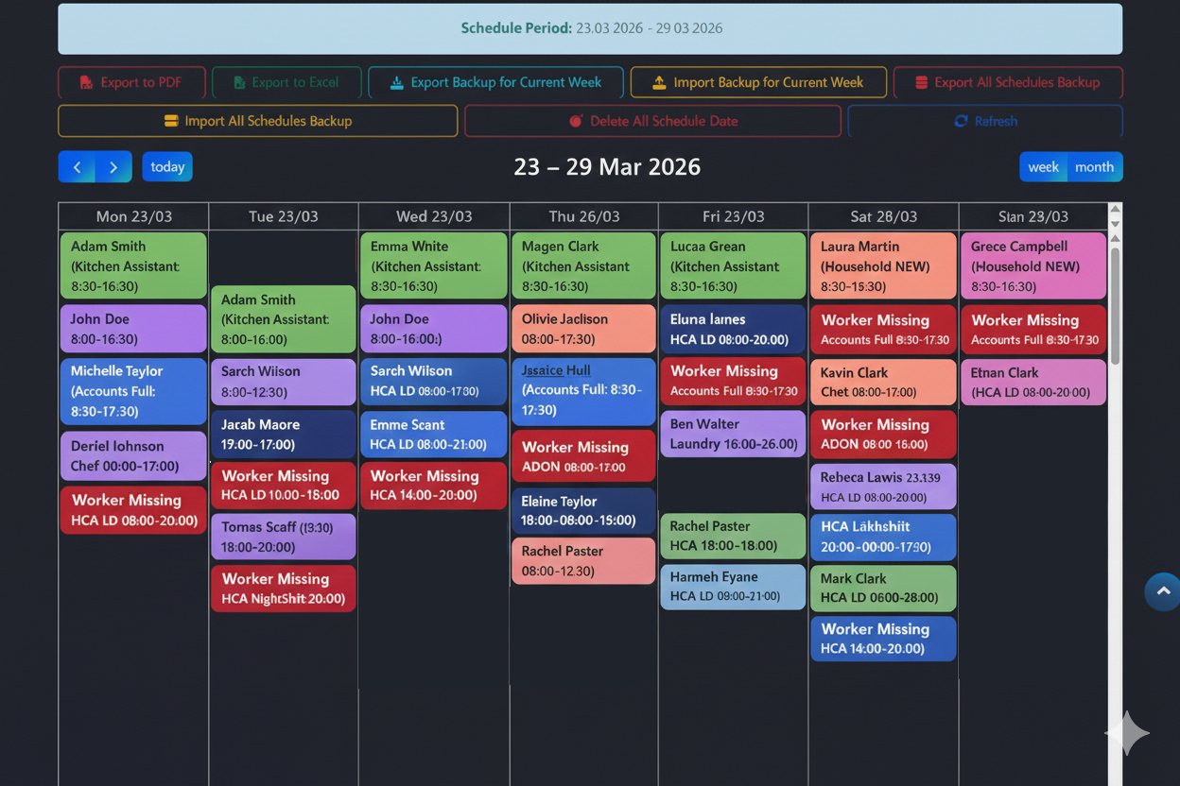The image size is (1180, 786).
Task: Jump to today's date
Action: pyautogui.click(x=167, y=167)
